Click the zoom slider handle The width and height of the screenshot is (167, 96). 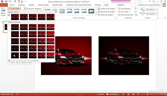click(x=147, y=94)
